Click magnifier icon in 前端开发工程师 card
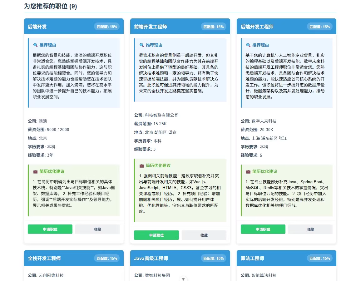Image resolution: width=346 pixels, height=281 pixels. pos(142,45)
